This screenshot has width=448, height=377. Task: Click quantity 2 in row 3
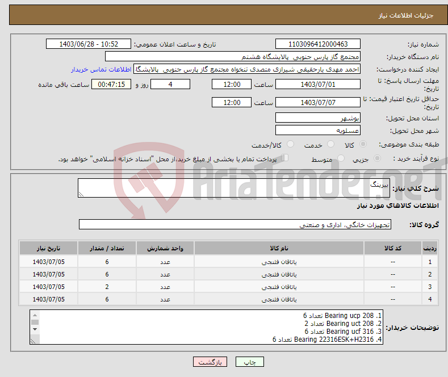click(x=107, y=287)
